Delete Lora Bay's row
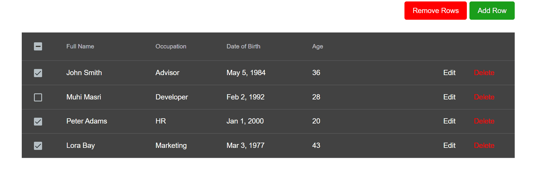533x178 pixels. [x=484, y=146]
